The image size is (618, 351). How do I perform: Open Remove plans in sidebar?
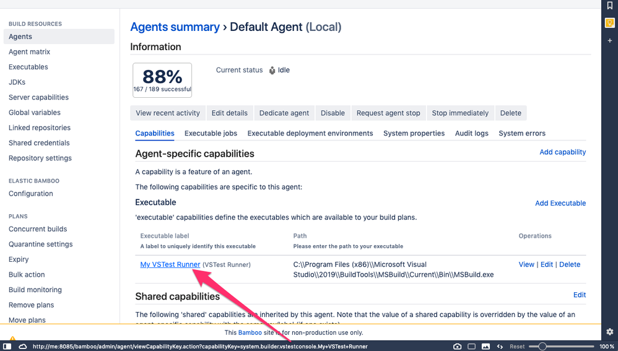pyautogui.click(x=31, y=305)
